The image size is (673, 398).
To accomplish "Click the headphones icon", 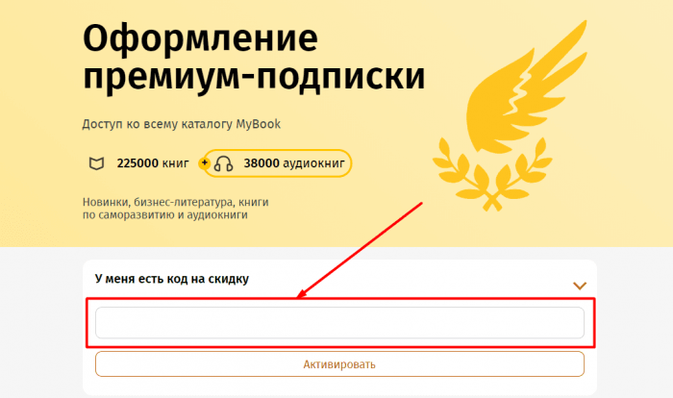I will (x=224, y=163).
